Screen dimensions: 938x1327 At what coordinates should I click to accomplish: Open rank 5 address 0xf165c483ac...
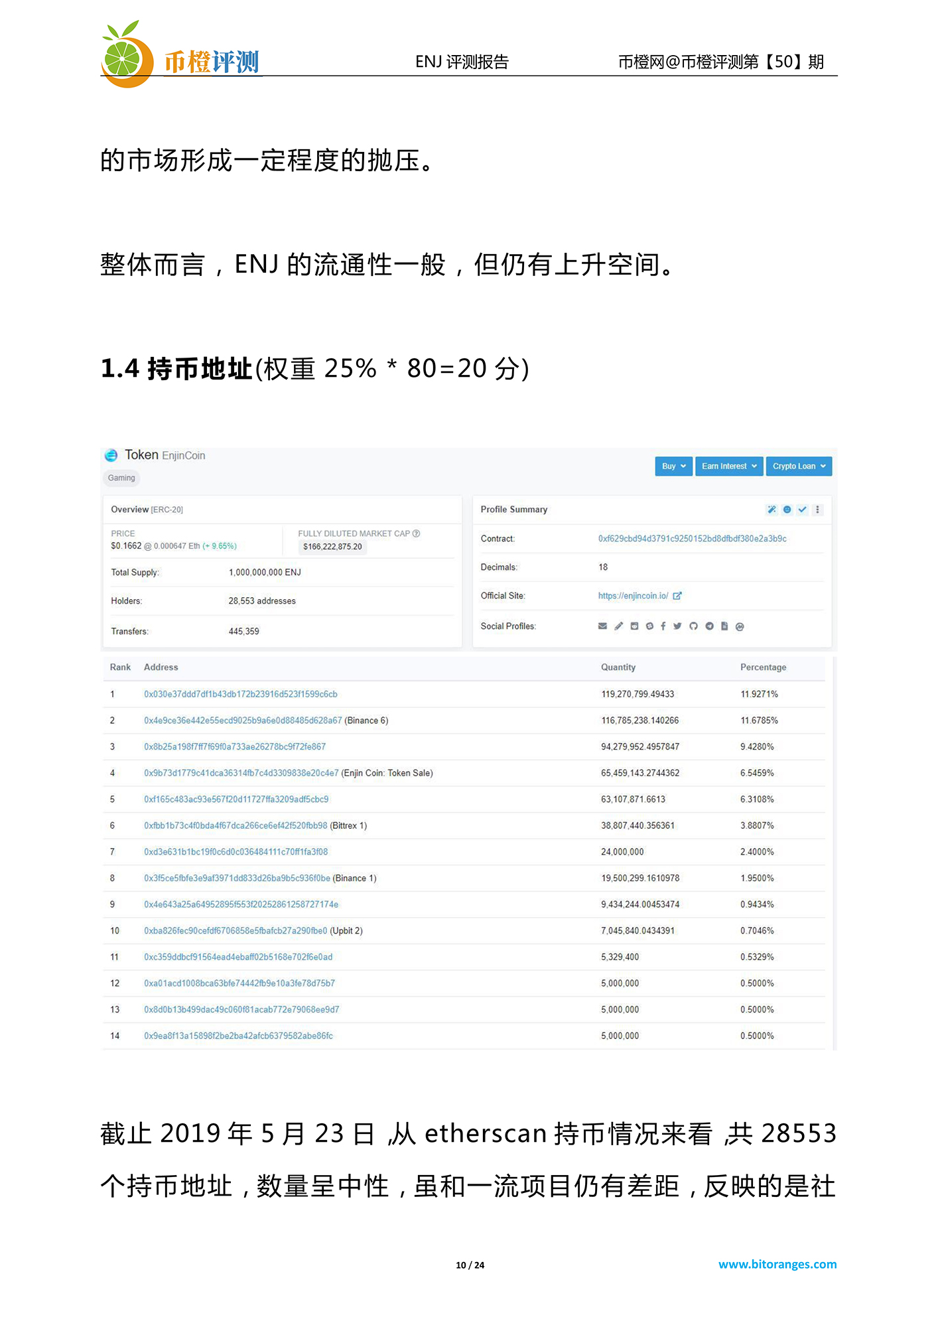point(236,800)
